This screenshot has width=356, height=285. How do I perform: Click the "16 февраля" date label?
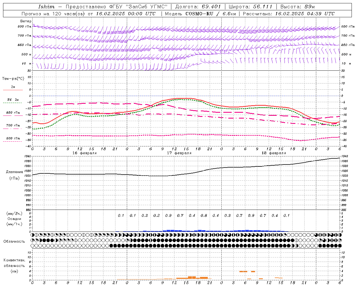(x=85, y=153)
